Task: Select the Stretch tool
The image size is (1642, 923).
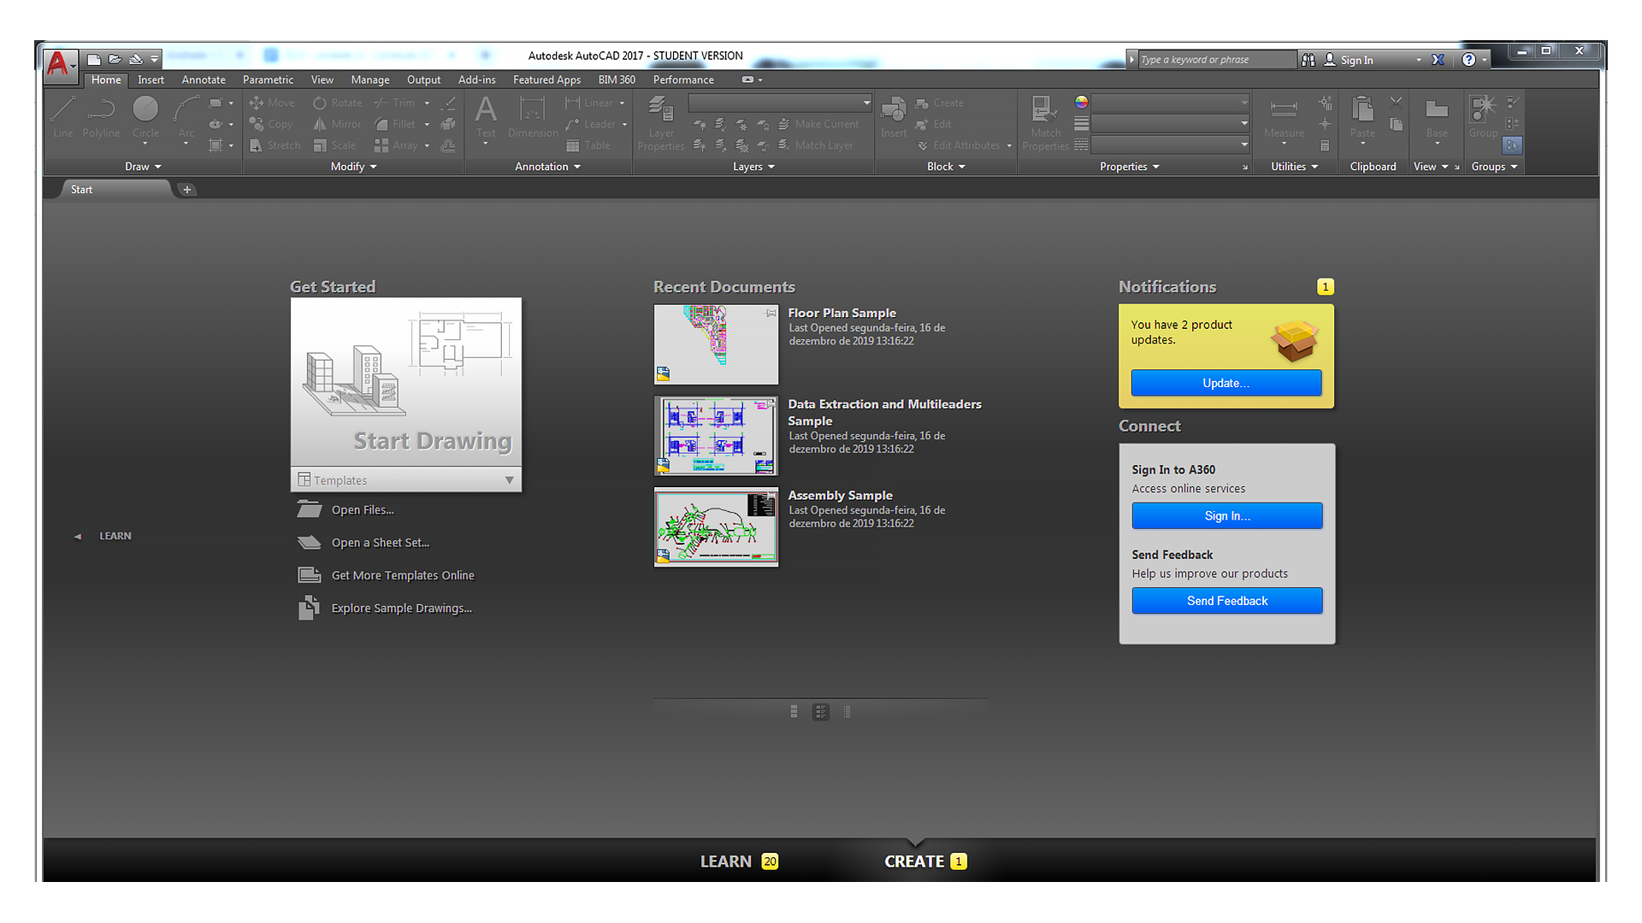Action: (275, 145)
